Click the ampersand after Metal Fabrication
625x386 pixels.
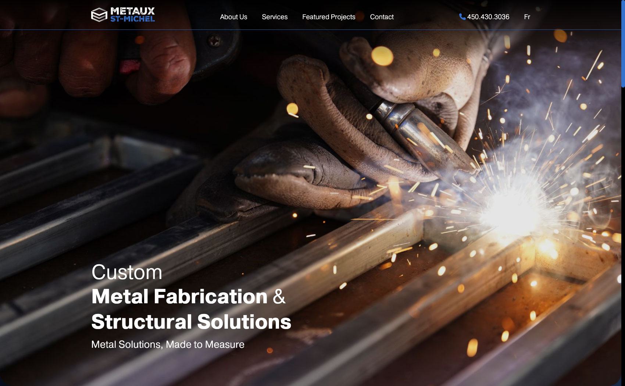pyautogui.click(x=279, y=296)
